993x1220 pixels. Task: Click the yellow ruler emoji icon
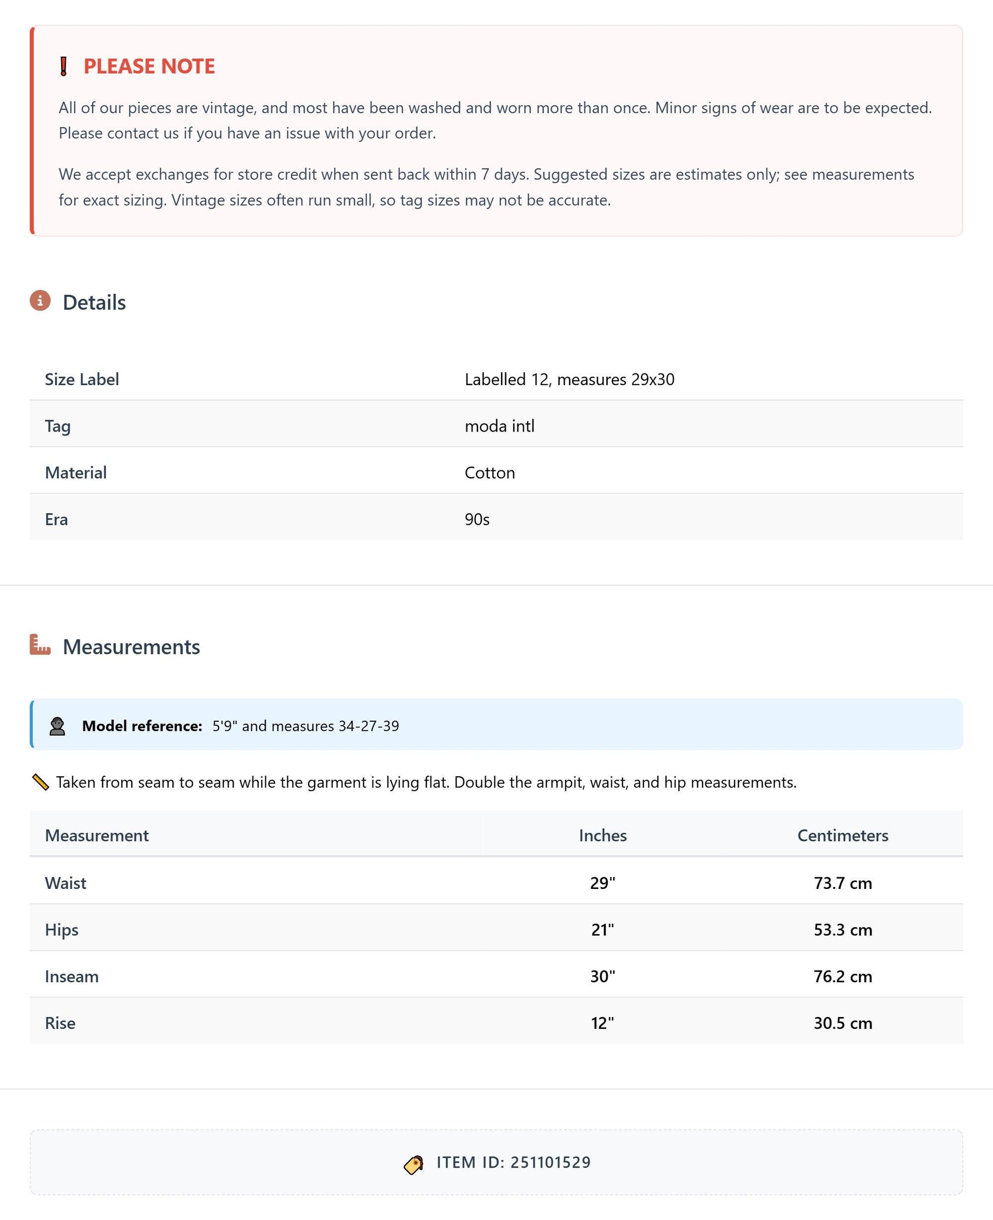coord(41,782)
